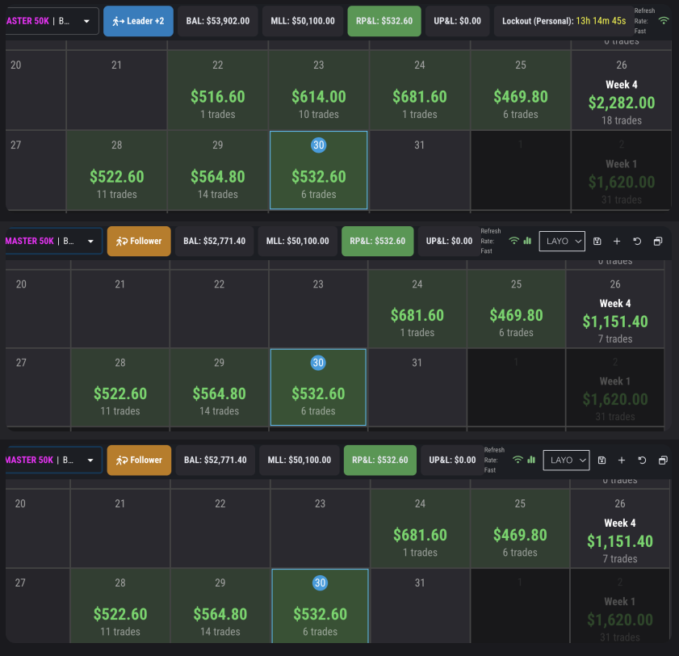The image size is (679, 656).
Task: Click the green signal bars icon in the bottom Follower panel
Action: coord(531,460)
